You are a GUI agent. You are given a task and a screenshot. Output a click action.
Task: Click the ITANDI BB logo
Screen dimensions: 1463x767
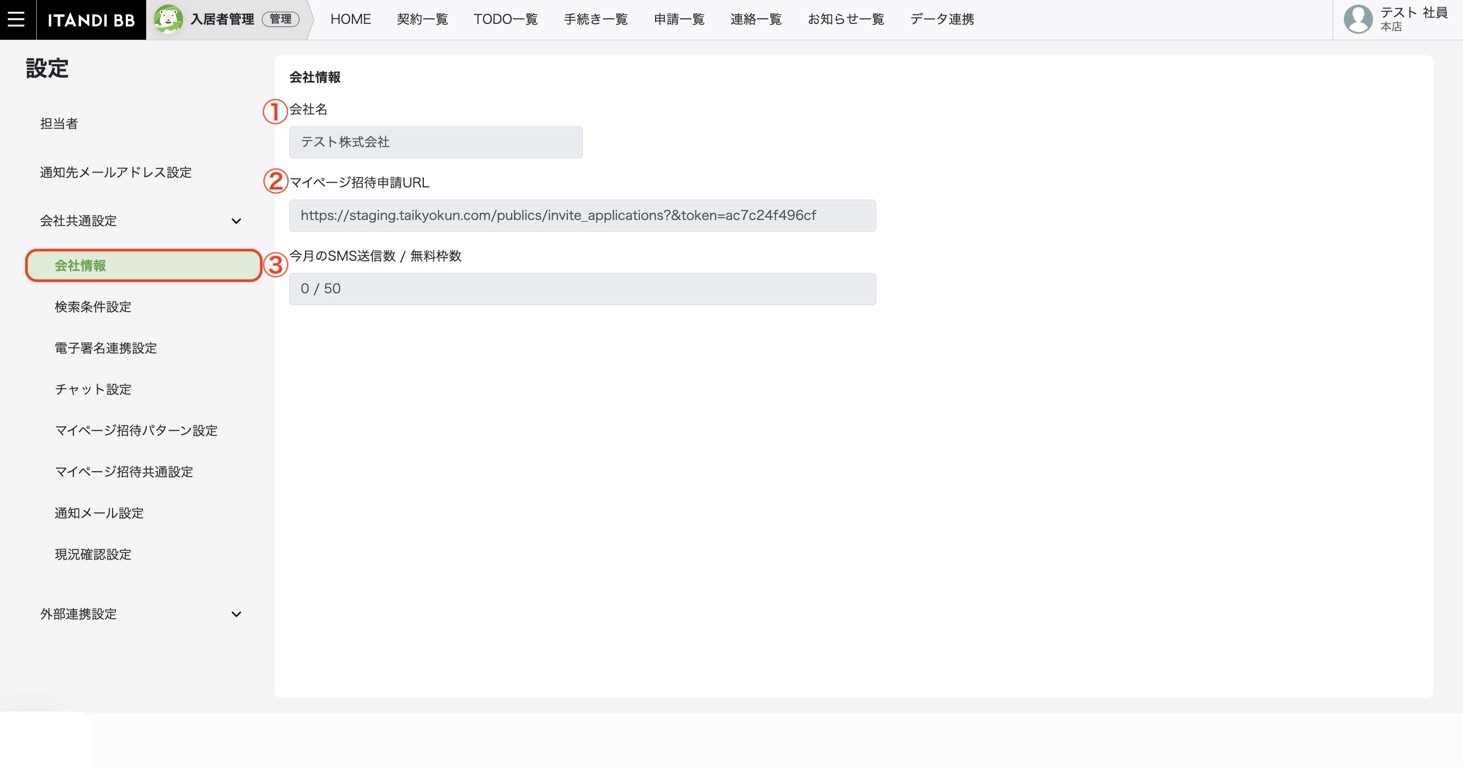[x=91, y=20]
